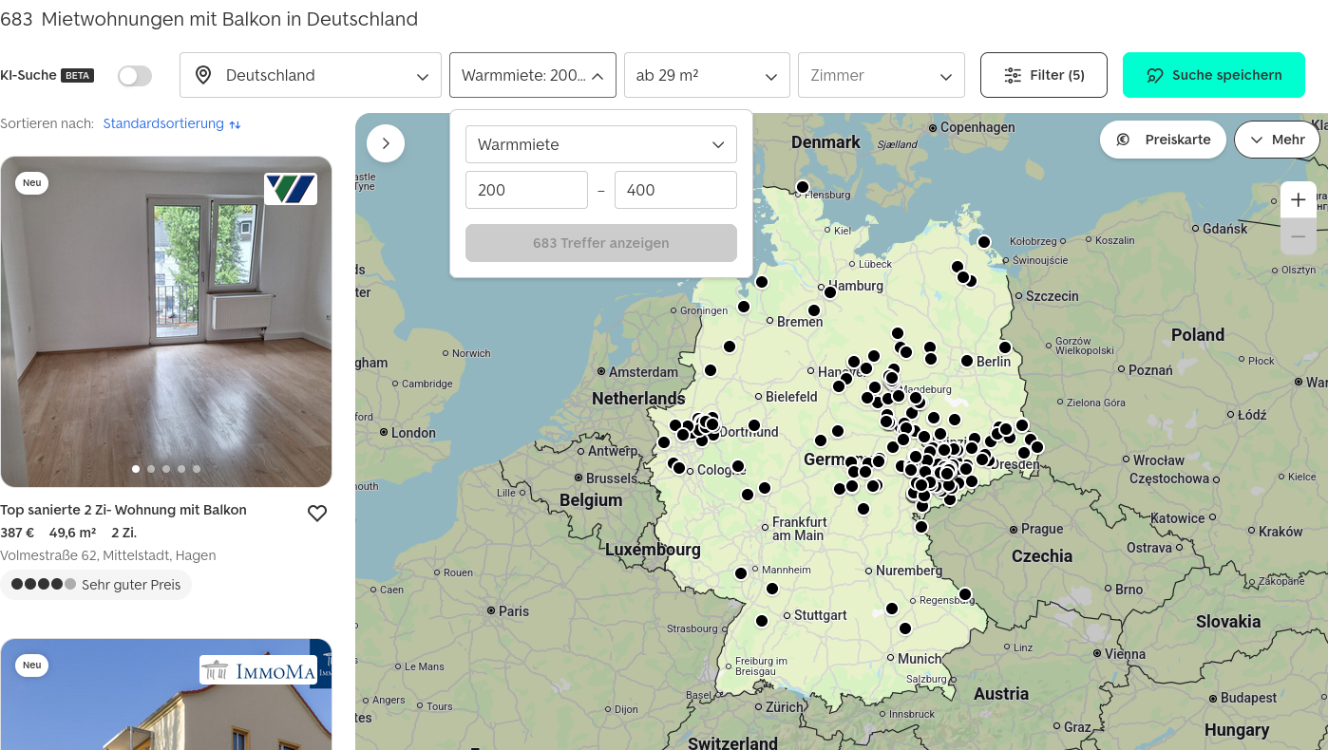Click the euro icon on Preiskarte
Viewport: 1328px width, 750px height.
[1123, 140]
